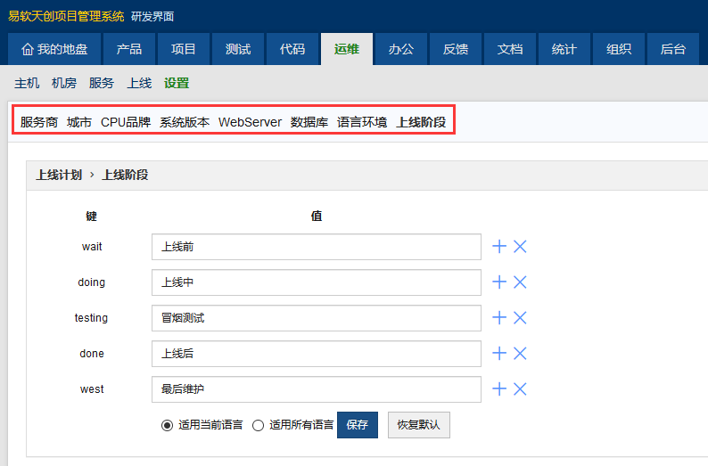Select the 设置 submenu link

tap(177, 83)
